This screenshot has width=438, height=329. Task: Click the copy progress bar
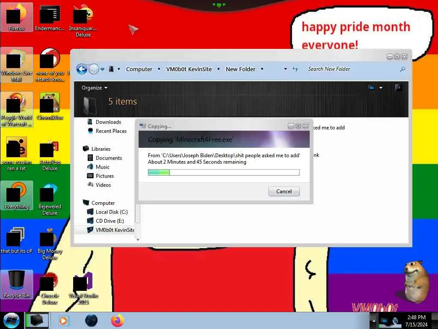[224, 172]
